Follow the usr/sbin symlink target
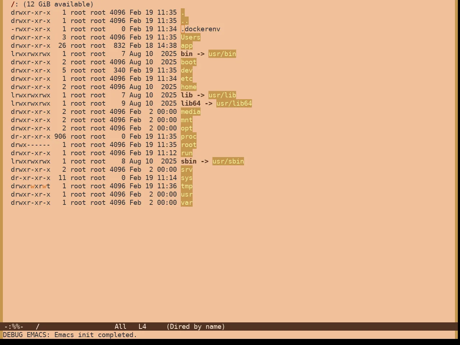The width and height of the screenshot is (460, 345). [228, 161]
